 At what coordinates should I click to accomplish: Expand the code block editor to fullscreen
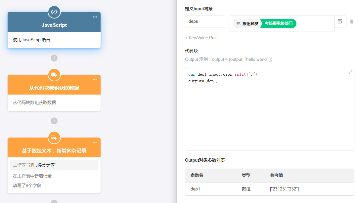[x=350, y=72]
